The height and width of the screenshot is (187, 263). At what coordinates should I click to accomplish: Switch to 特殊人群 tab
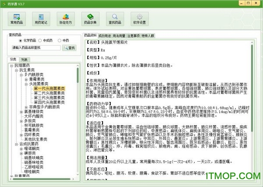pyautogui.click(x=148, y=35)
